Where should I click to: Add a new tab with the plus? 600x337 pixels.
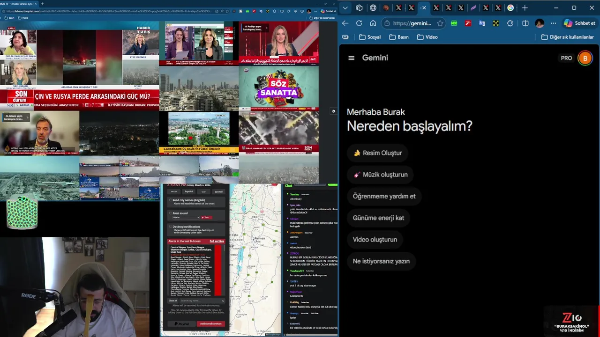525,7
